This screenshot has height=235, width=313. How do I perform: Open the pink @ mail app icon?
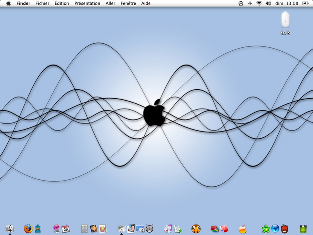pyautogui.click(x=56, y=229)
